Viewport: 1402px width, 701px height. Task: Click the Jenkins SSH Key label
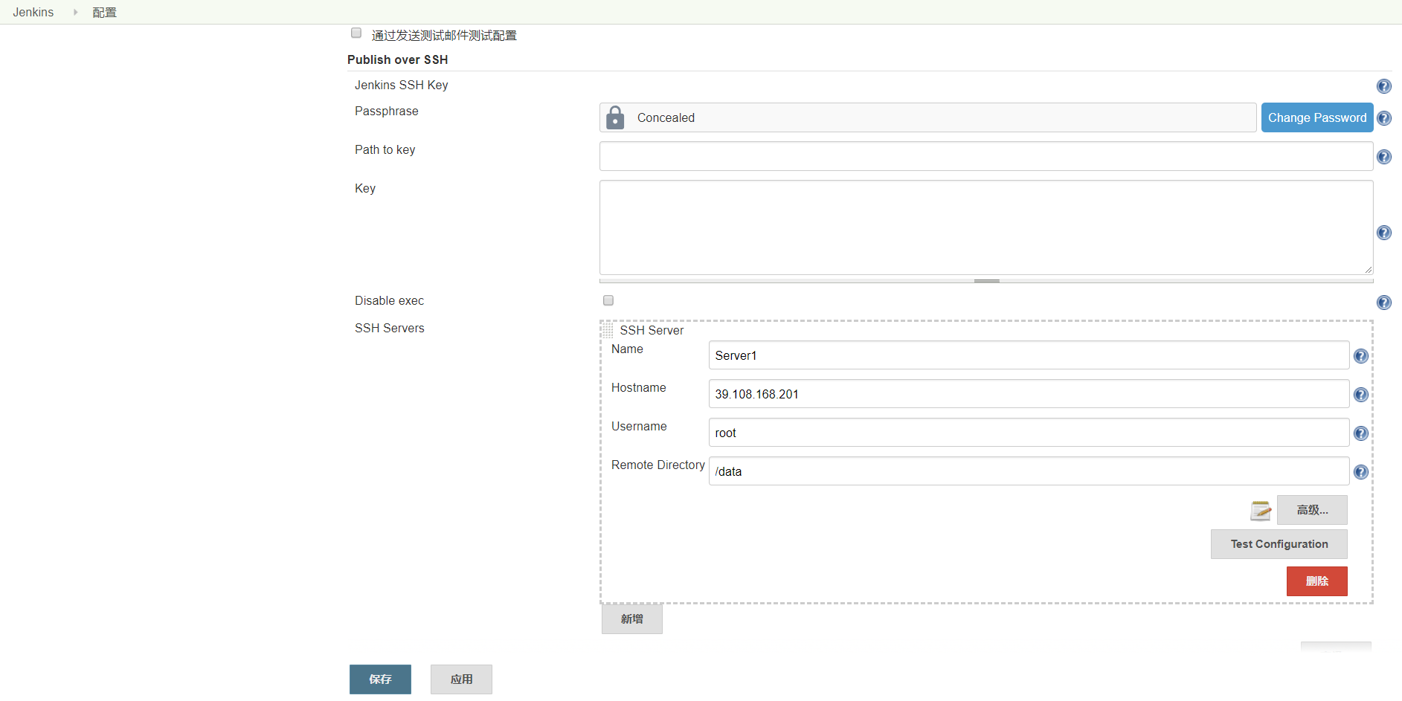click(402, 85)
